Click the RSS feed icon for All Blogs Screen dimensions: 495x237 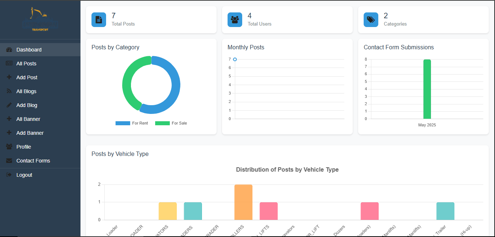click(x=9, y=91)
